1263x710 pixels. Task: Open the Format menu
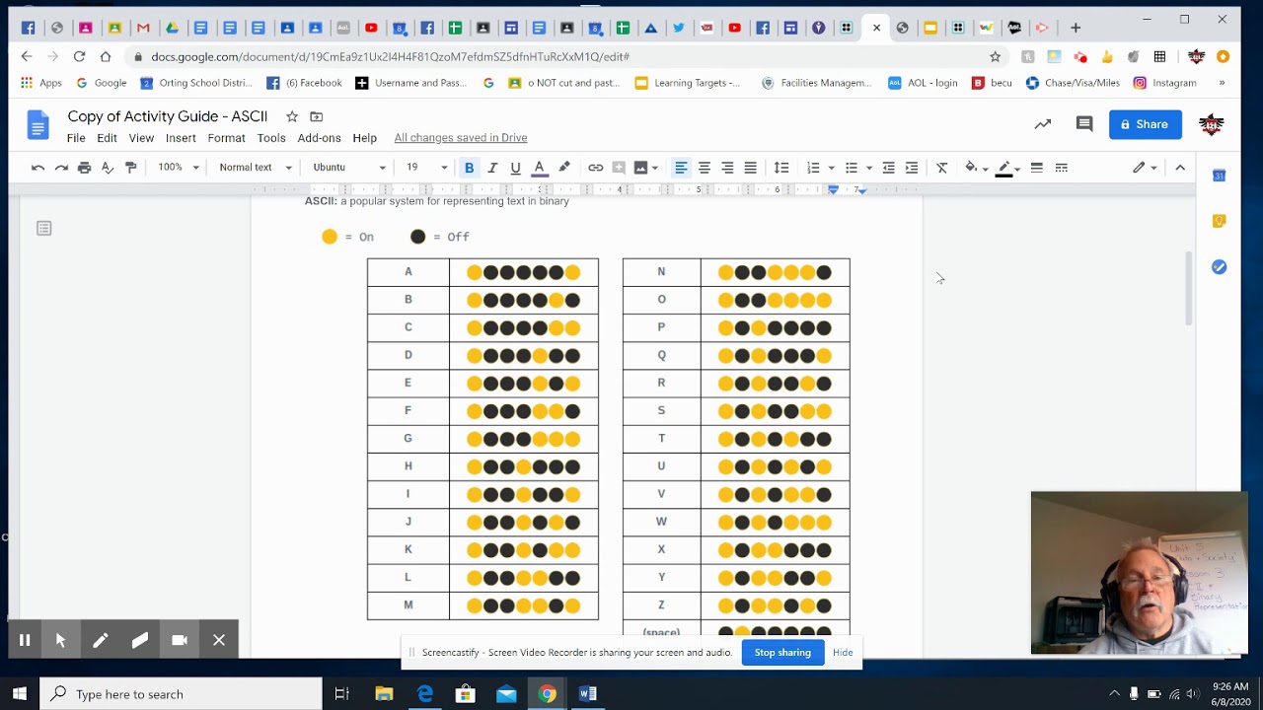(x=226, y=138)
